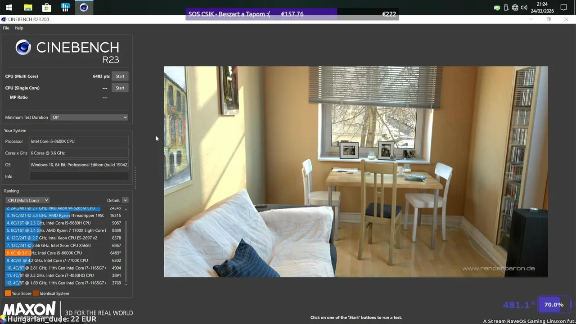Select the Xeon CPU E5-2697 v2 row
The width and height of the screenshot is (576, 324).
click(63, 238)
